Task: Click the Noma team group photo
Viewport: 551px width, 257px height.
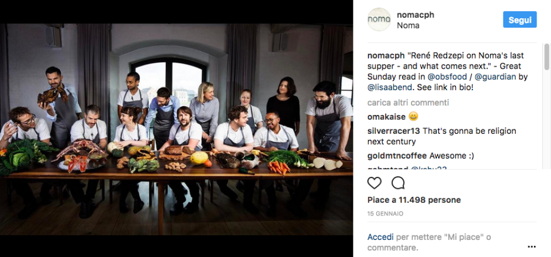Action: [176, 129]
